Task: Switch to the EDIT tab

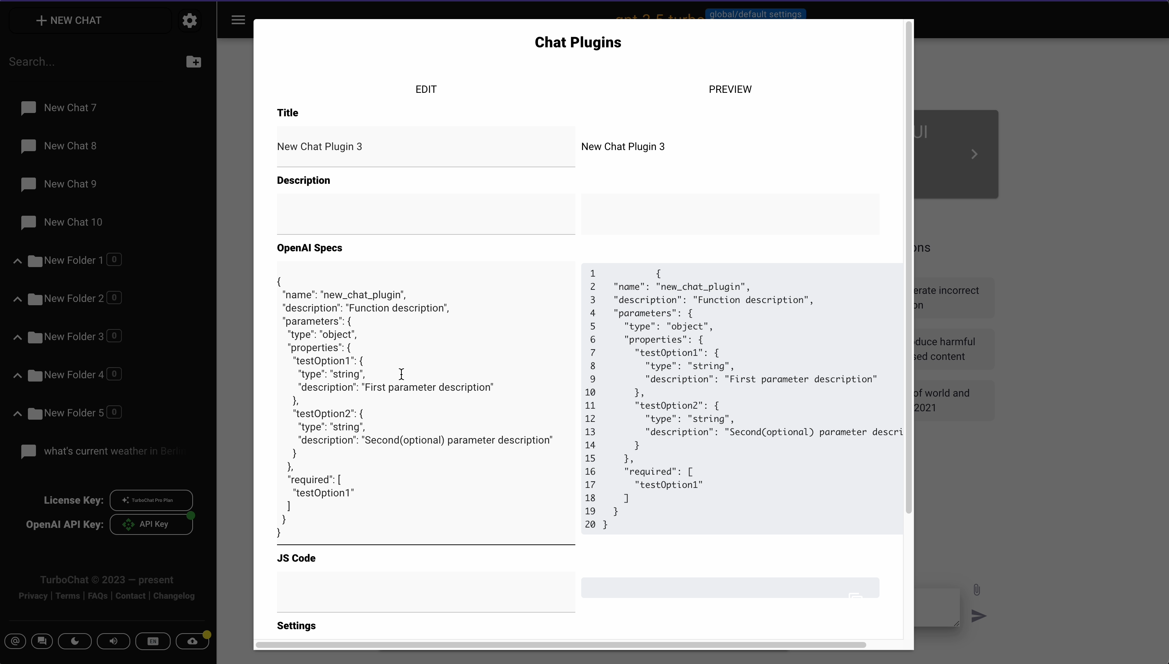Action: pyautogui.click(x=426, y=90)
